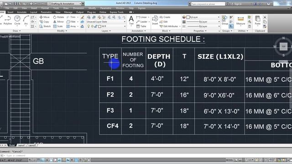Click the Save icon in quick access toolbar

[x=15, y=4]
